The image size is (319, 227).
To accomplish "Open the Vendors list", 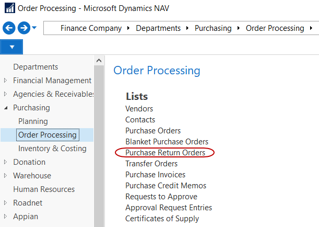I will 139,109.
